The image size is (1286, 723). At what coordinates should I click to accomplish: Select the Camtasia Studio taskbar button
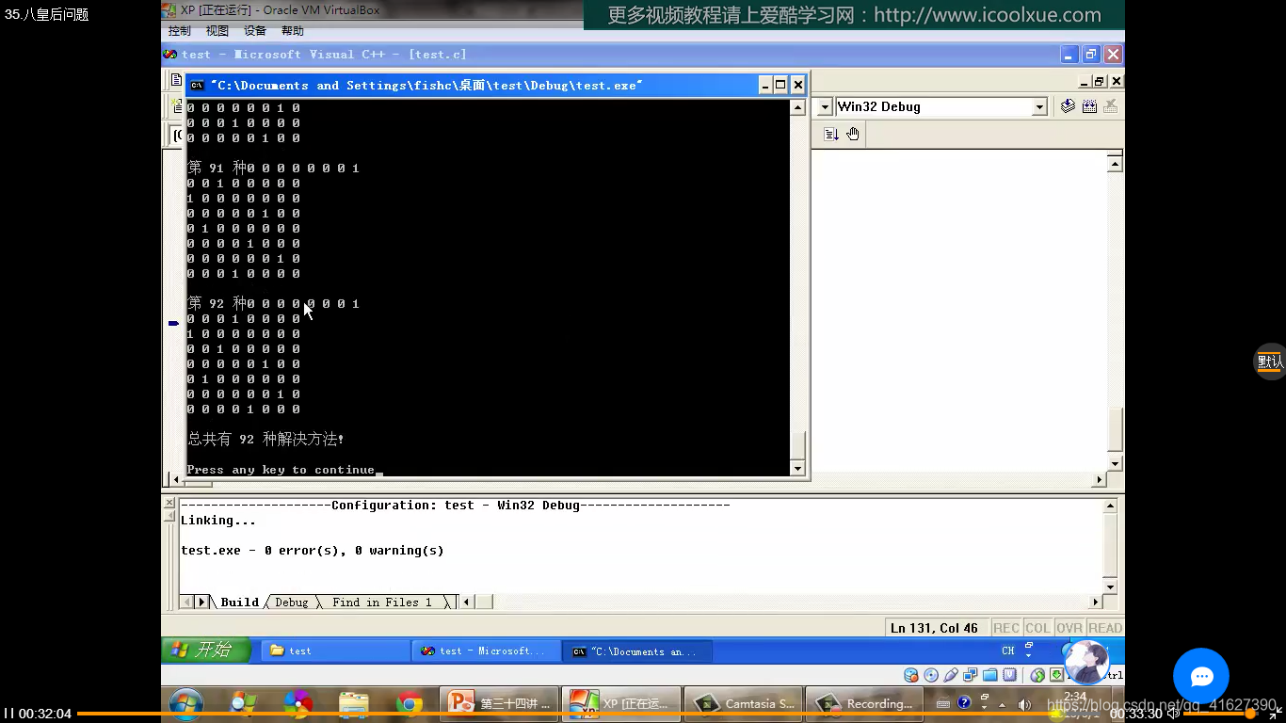(x=743, y=703)
